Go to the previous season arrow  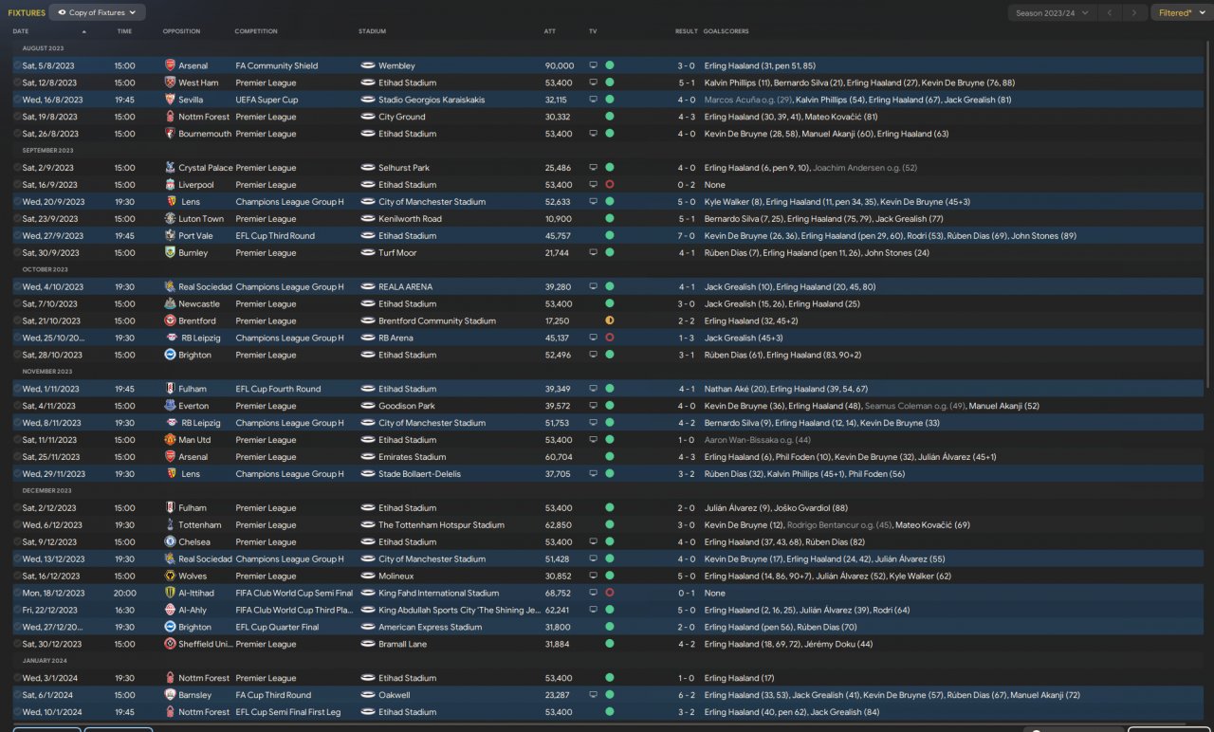coord(1110,13)
